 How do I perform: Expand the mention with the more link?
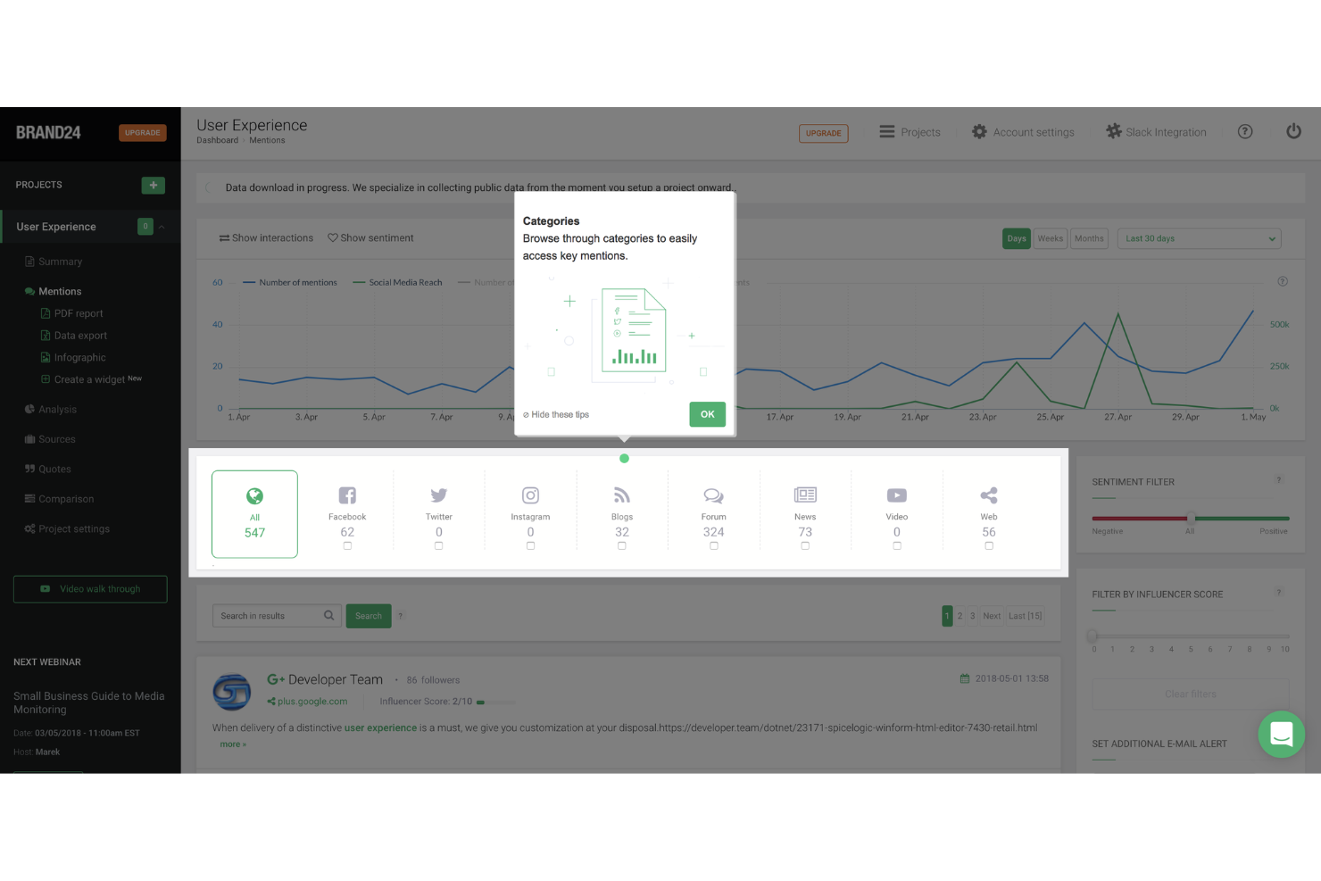[233, 744]
